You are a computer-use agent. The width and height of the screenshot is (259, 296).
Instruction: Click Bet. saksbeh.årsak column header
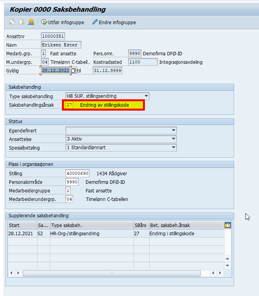(187, 225)
